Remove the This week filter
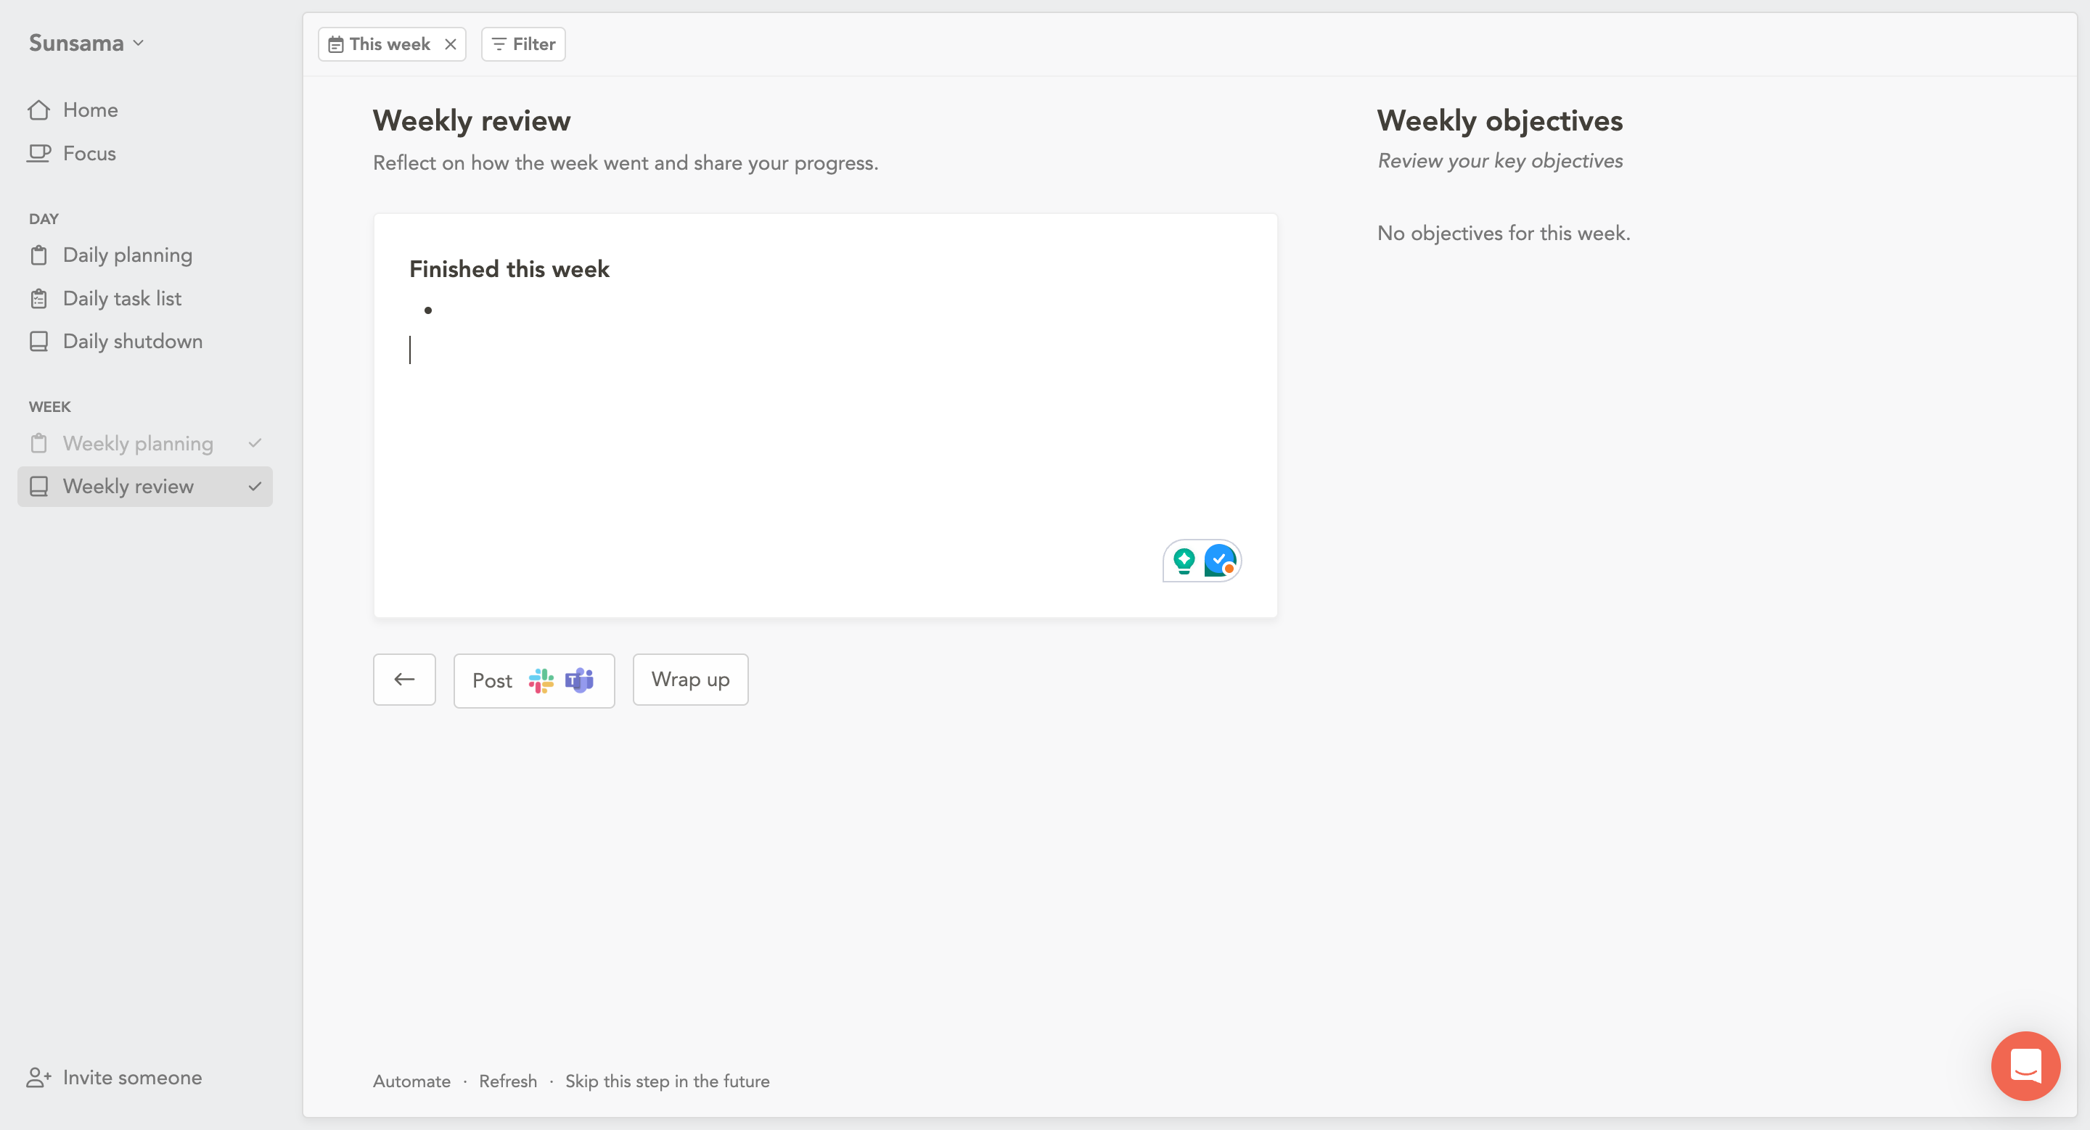This screenshot has width=2090, height=1130. click(450, 44)
